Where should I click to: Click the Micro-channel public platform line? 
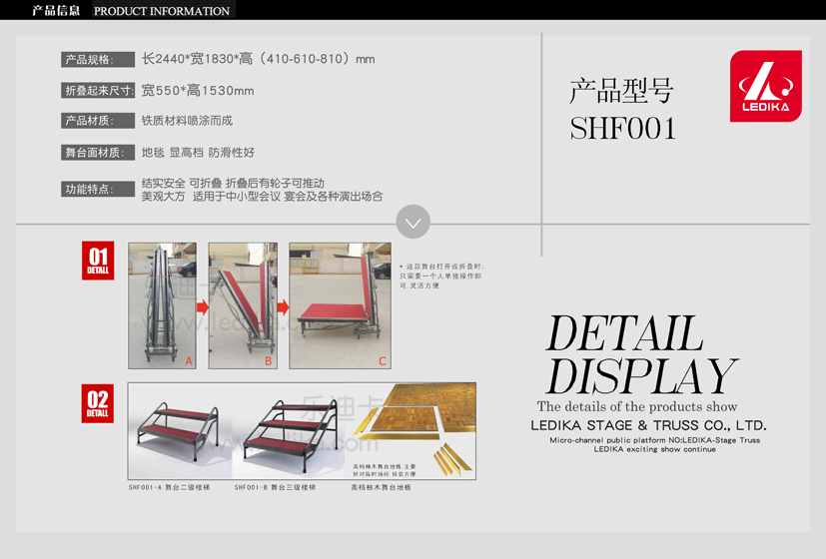click(x=655, y=440)
